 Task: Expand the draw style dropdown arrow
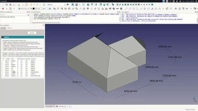[79, 5]
